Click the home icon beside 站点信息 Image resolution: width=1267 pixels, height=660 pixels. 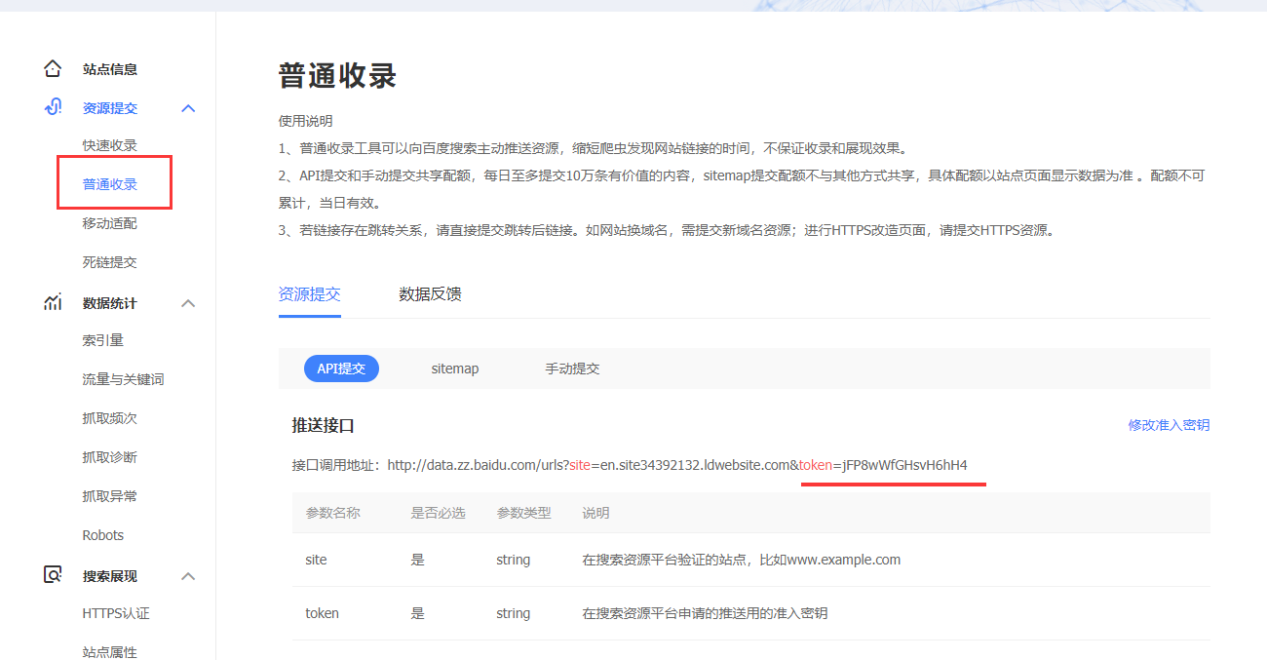click(x=53, y=68)
